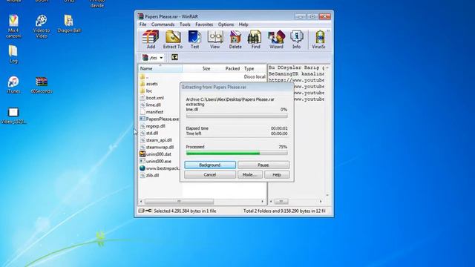The image size is (475, 267).
Task: Open the Tools menu
Action: 185,24
